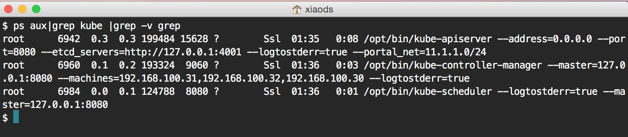Screen dimensions: 628x137
Task: Click the IP 192.168.100.31 in the machines list
Action: click(158, 79)
